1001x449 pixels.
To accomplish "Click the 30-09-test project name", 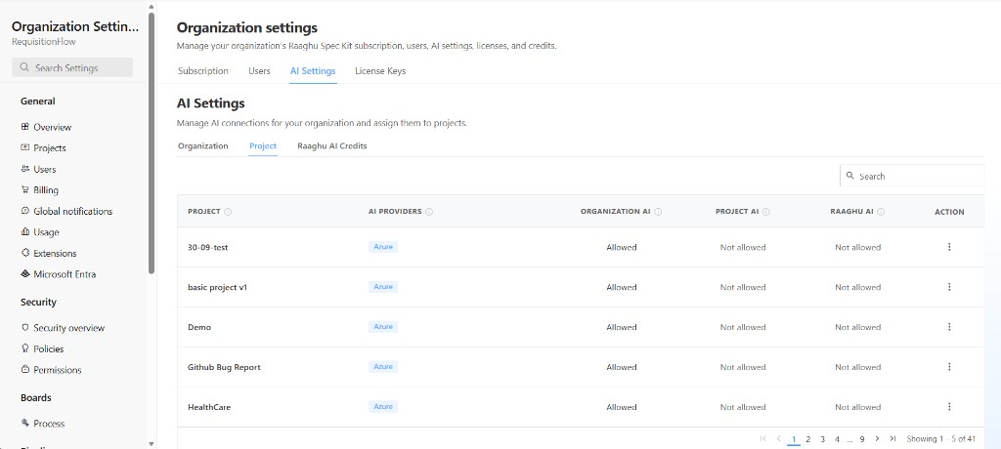I will click(207, 248).
